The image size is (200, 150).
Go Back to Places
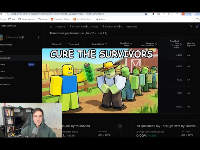click(8, 26)
